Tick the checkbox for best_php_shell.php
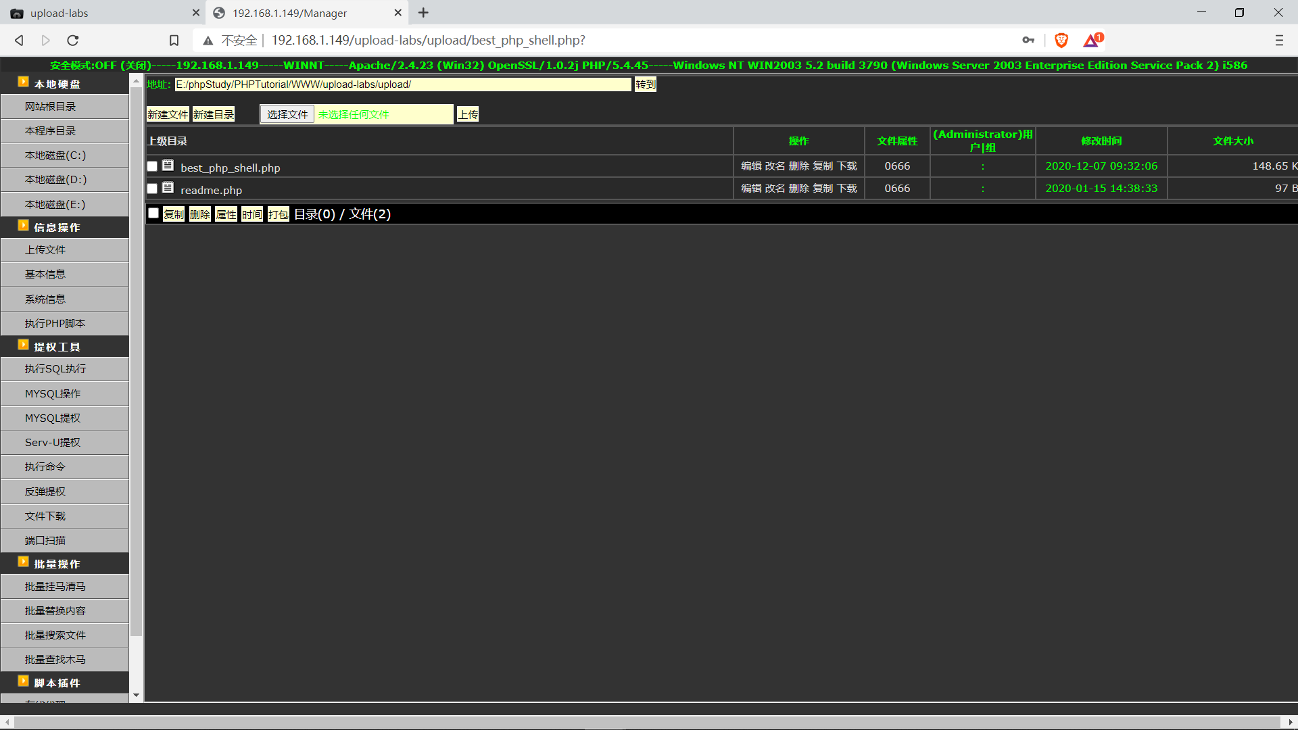 pos(152,166)
